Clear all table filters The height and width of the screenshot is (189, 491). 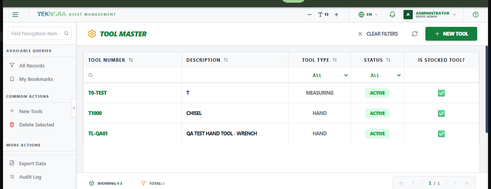click(378, 34)
